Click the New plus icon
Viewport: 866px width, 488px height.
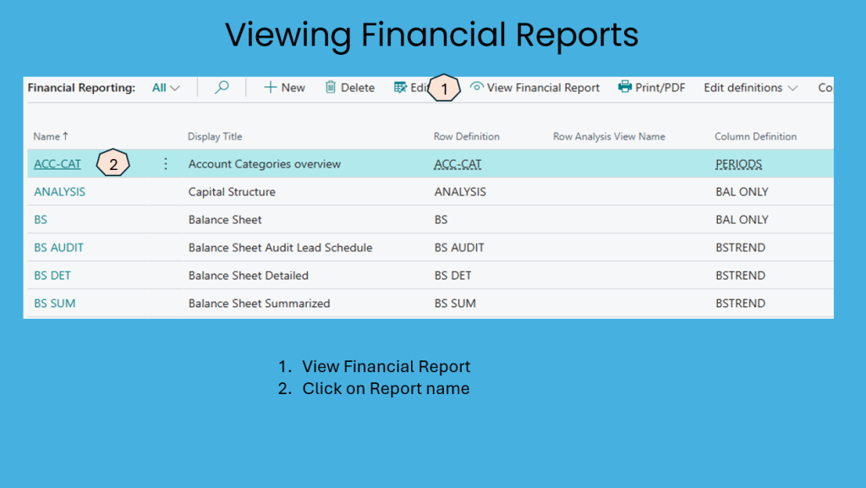pyautogui.click(x=271, y=87)
